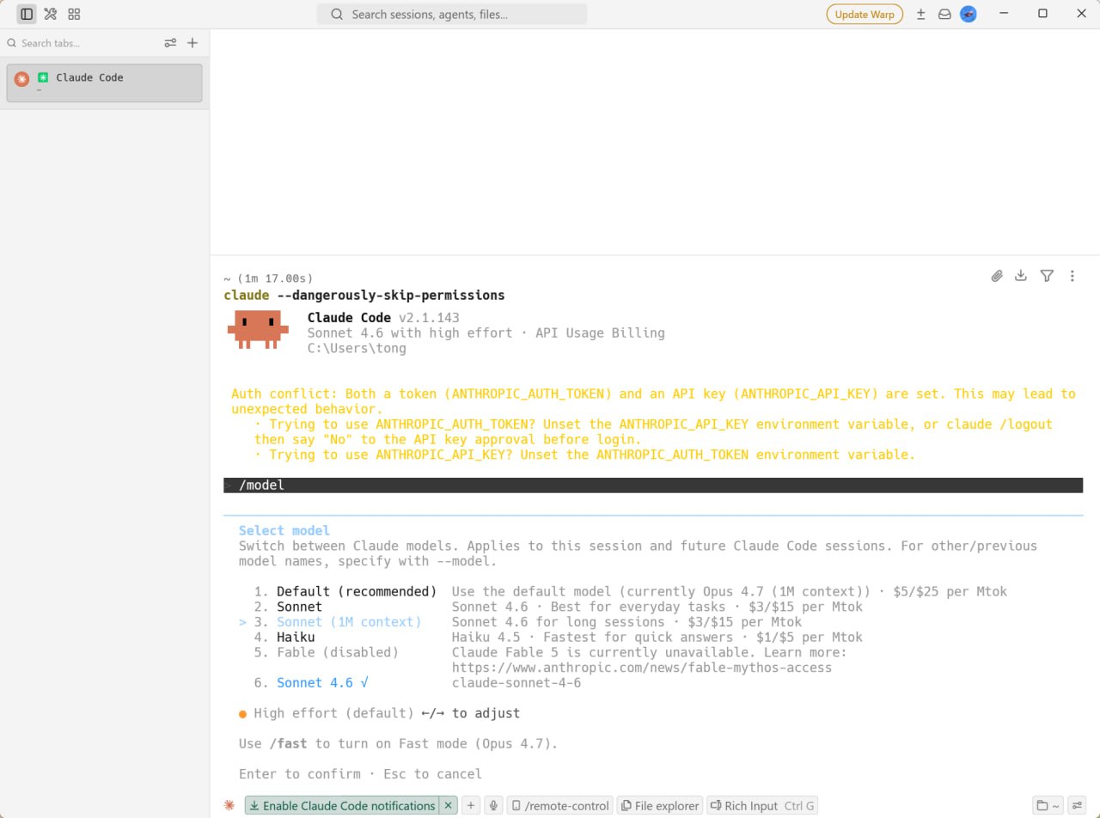1100x818 pixels.
Task: Open the grid view icon
Action: pyautogui.click(x=74, y=14)
